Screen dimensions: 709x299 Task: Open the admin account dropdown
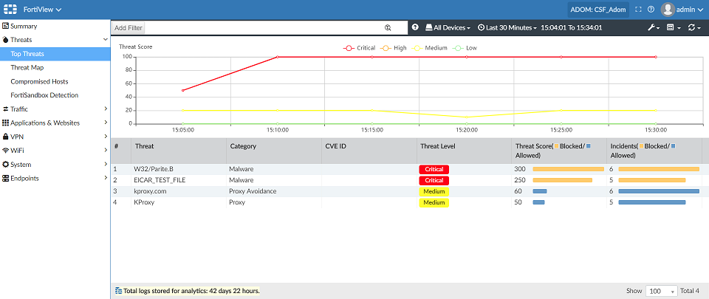pos(690,10)
